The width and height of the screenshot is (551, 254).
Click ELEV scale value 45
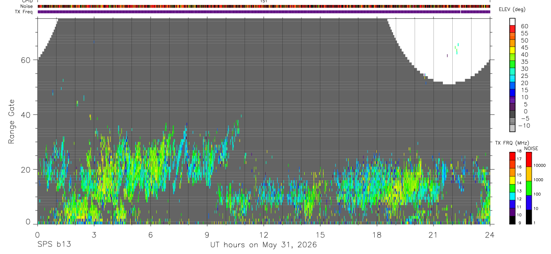click(x=525, y=47)
